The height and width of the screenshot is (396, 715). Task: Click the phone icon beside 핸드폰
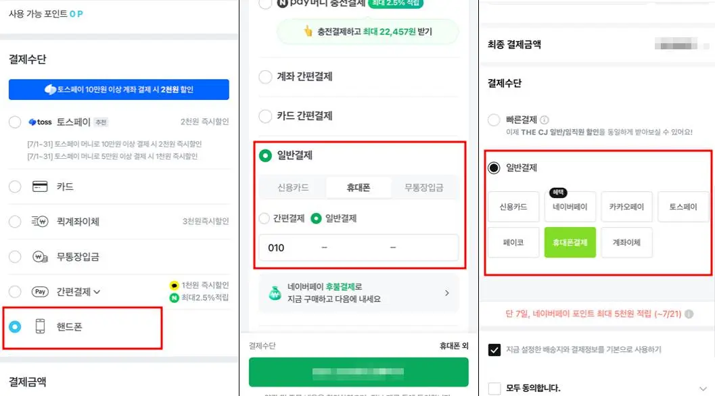click(40, 327)
